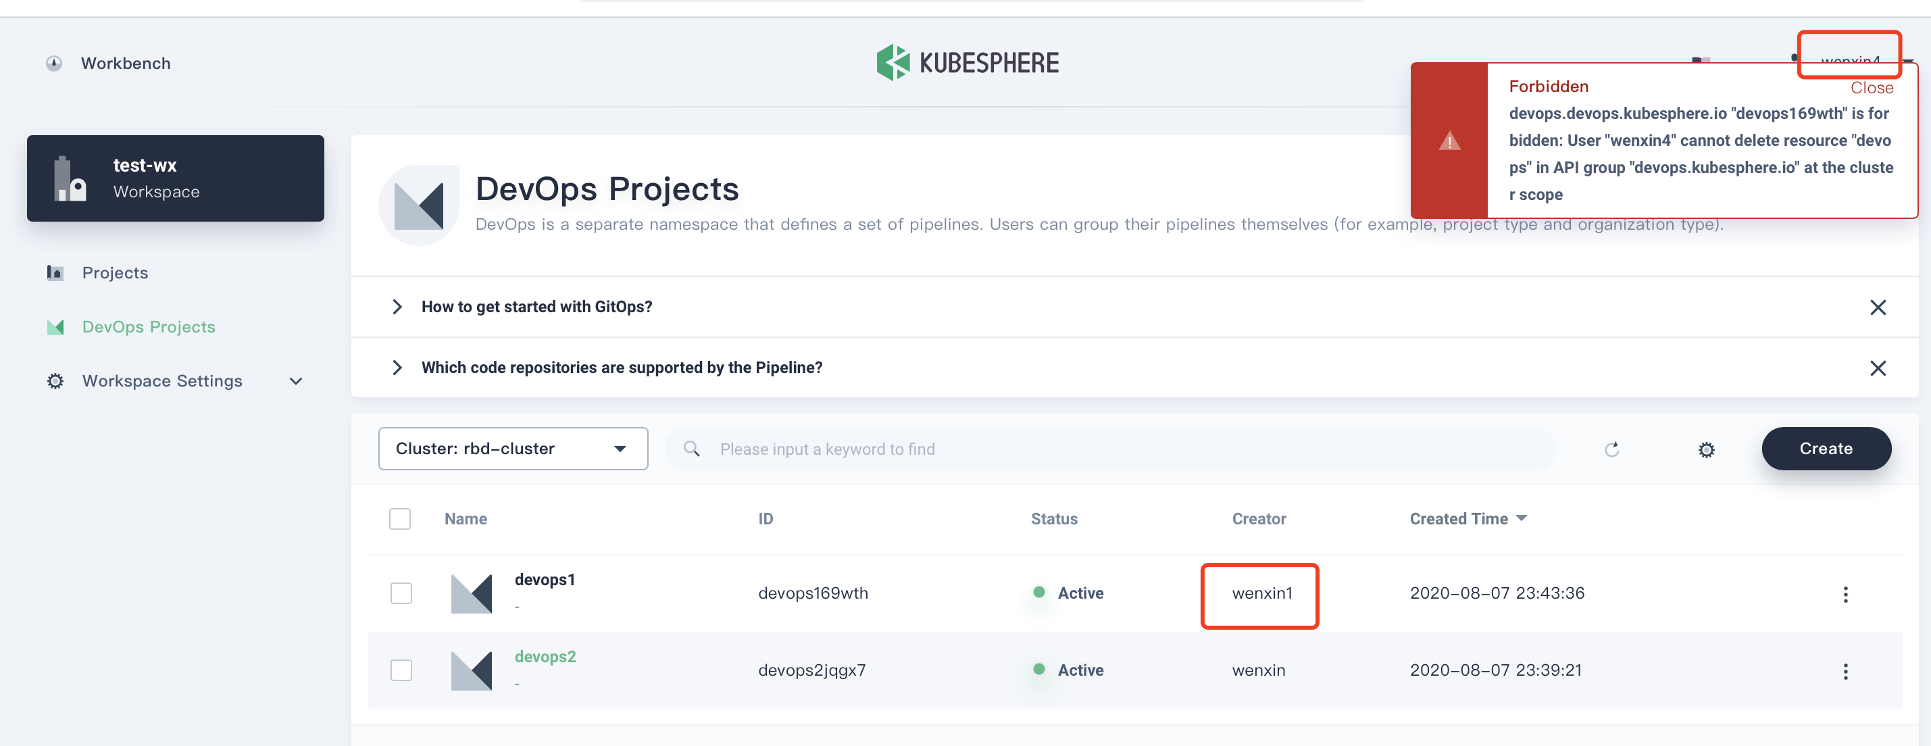Screen dimensions: 1931x746
Task: Click the devops1 project icon
Action: click(472, 594)
